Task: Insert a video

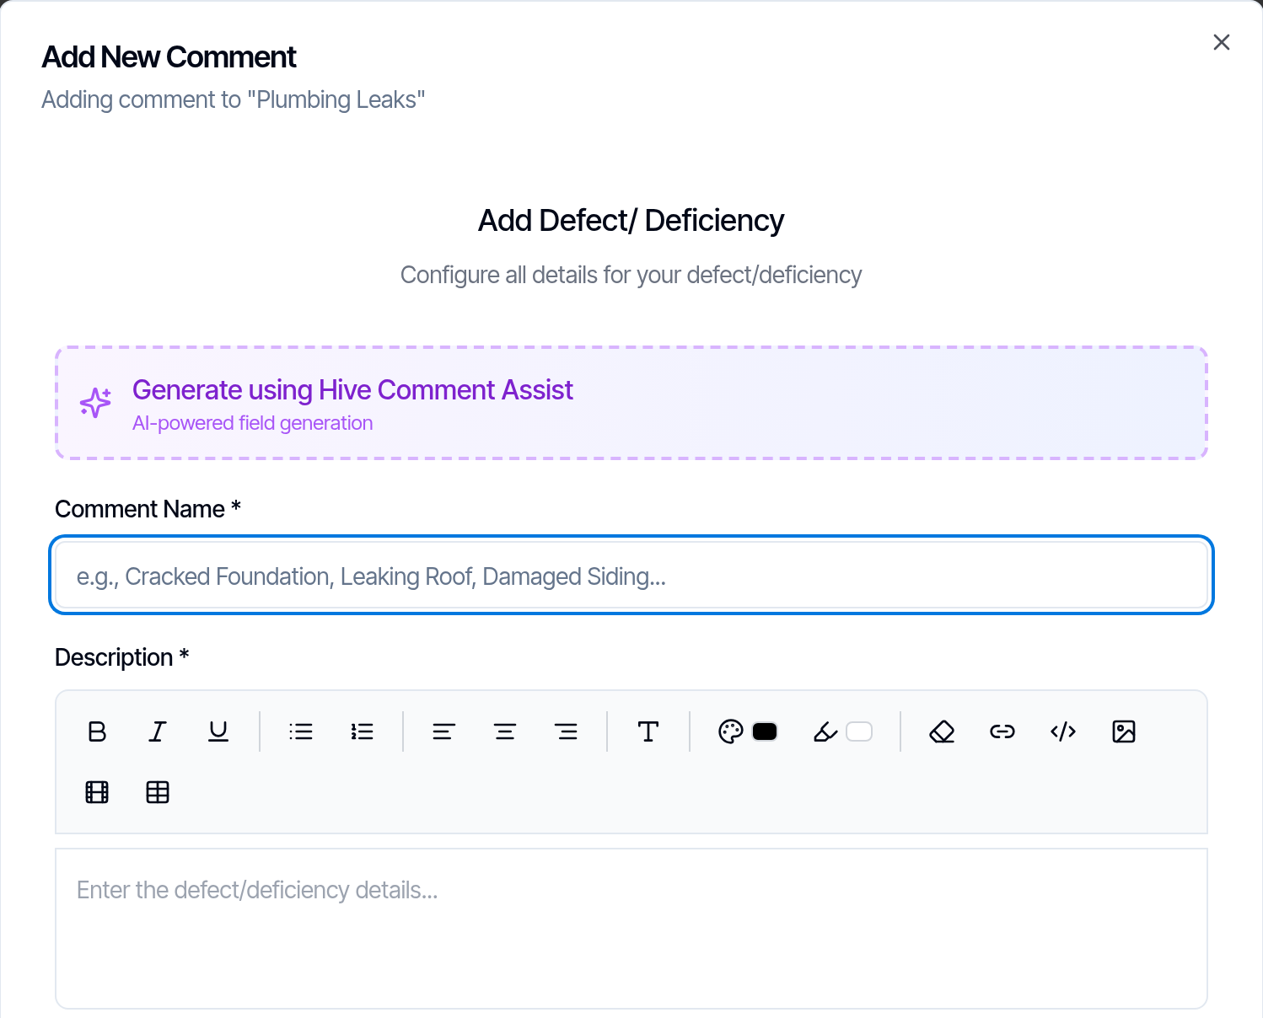Action: click(x=97, y=792)
